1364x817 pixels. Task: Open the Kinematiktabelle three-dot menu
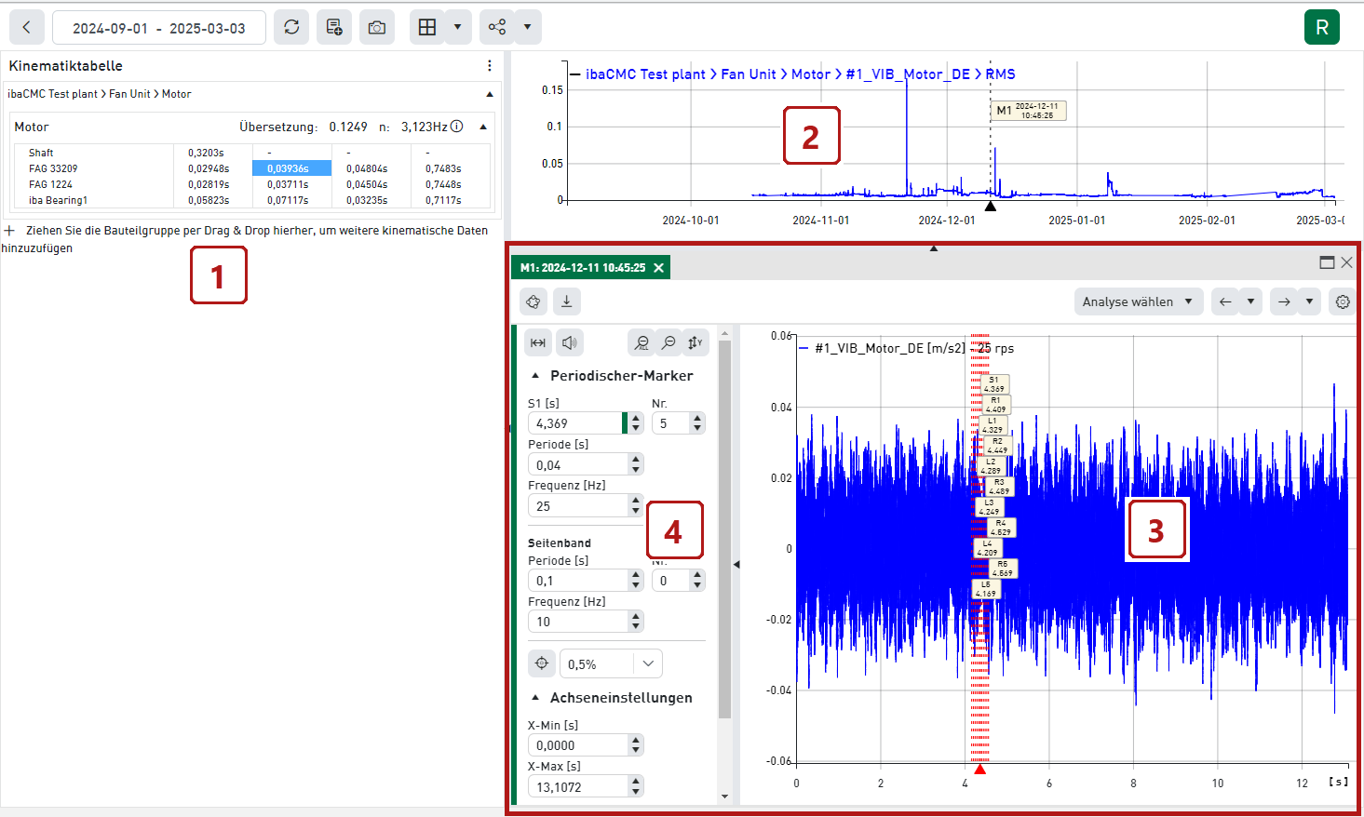[490, 66]
